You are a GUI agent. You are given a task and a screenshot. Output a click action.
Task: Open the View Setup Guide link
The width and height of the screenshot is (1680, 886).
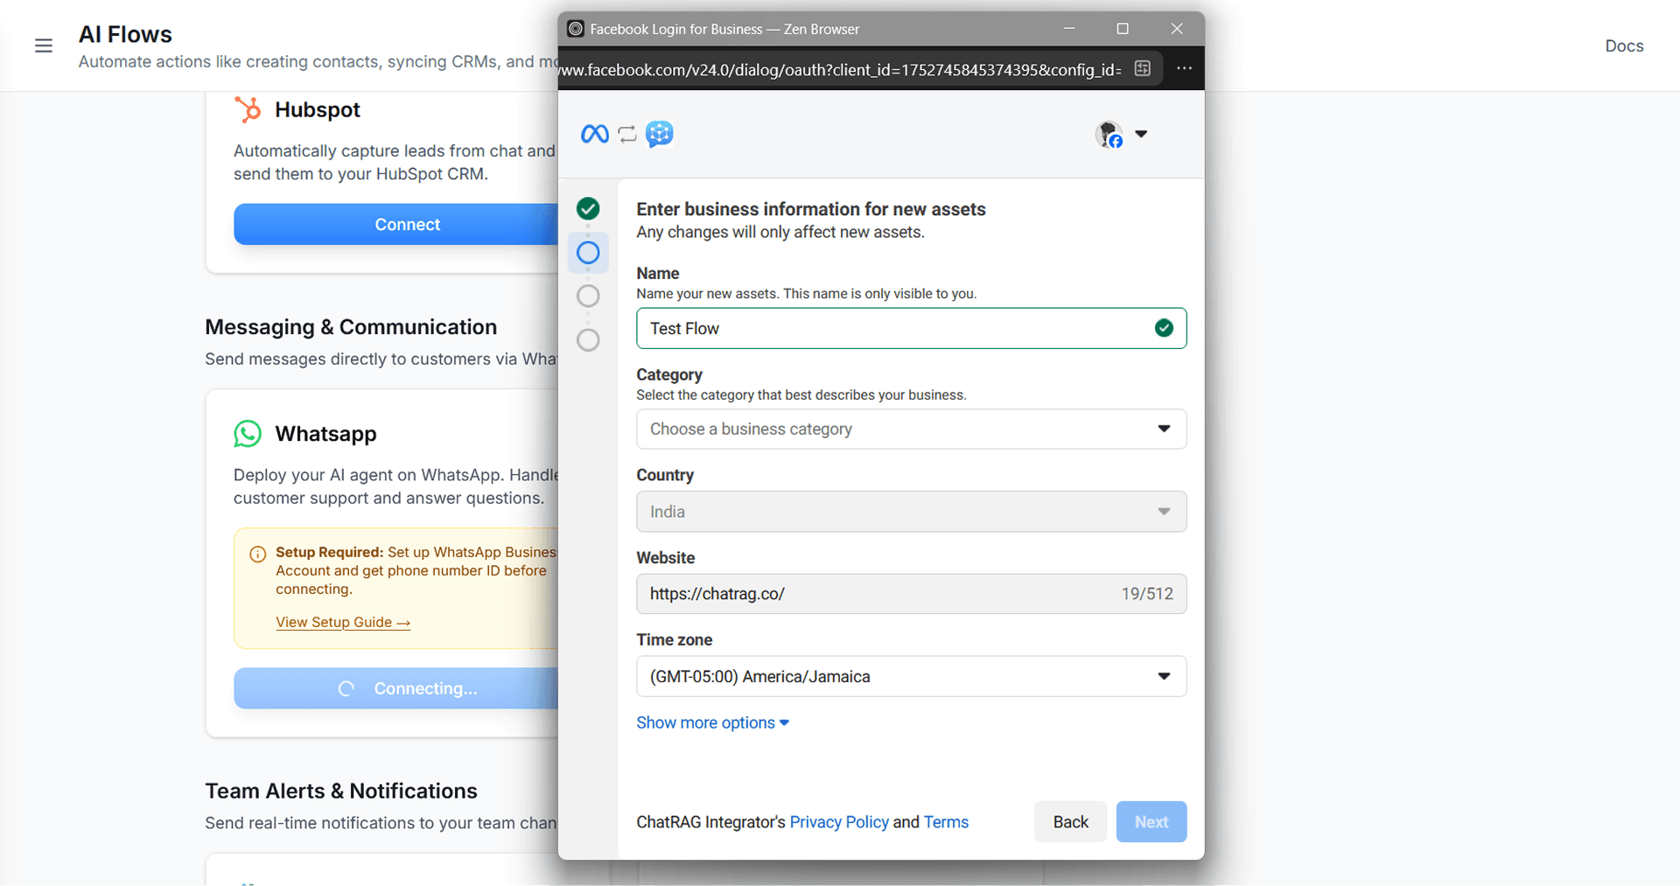tap(342, 623)
